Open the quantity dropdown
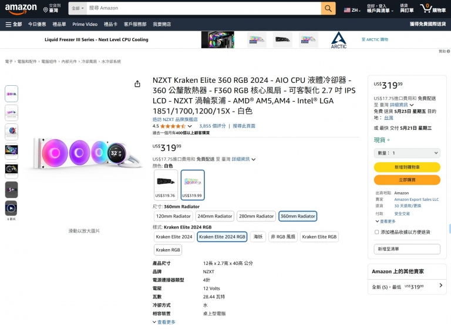 [x=407, y=153]
